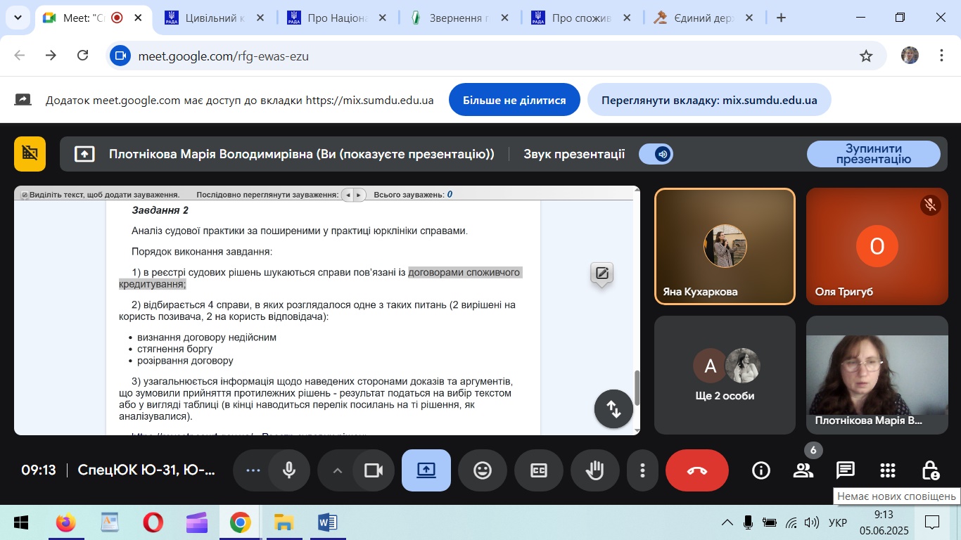Image resolution: width=961 pixels, height=540 pixels.
Task: Raise hand in the meeting
Action: pos(595,470)
